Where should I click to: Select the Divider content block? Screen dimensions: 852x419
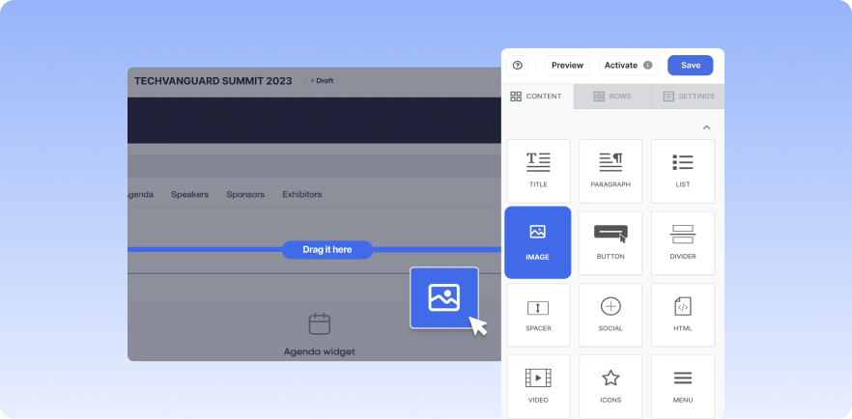pos(682,242)
